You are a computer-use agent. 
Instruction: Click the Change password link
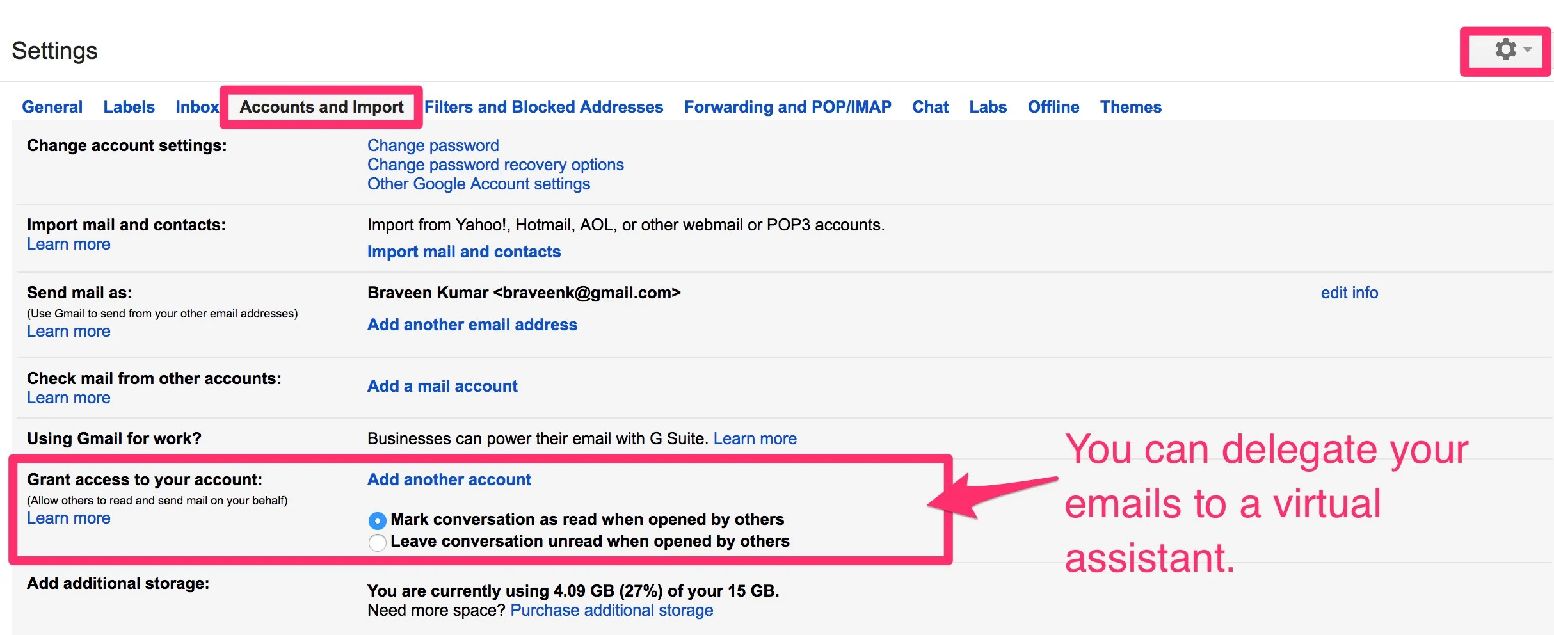pyautogui.click(x=433, y=145)
